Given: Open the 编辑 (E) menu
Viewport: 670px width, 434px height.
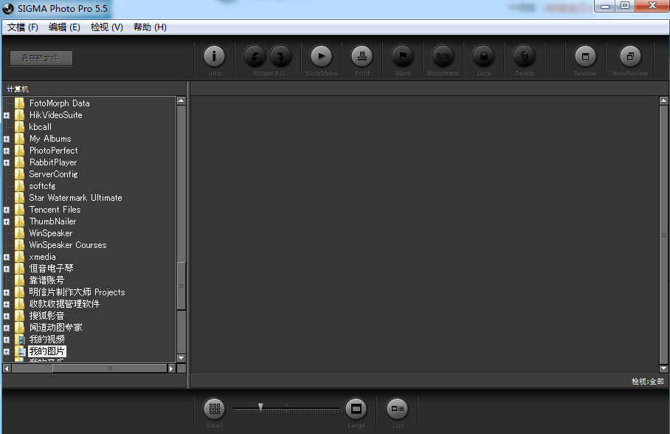Looking at the screenshot, I should coord(64,27).
